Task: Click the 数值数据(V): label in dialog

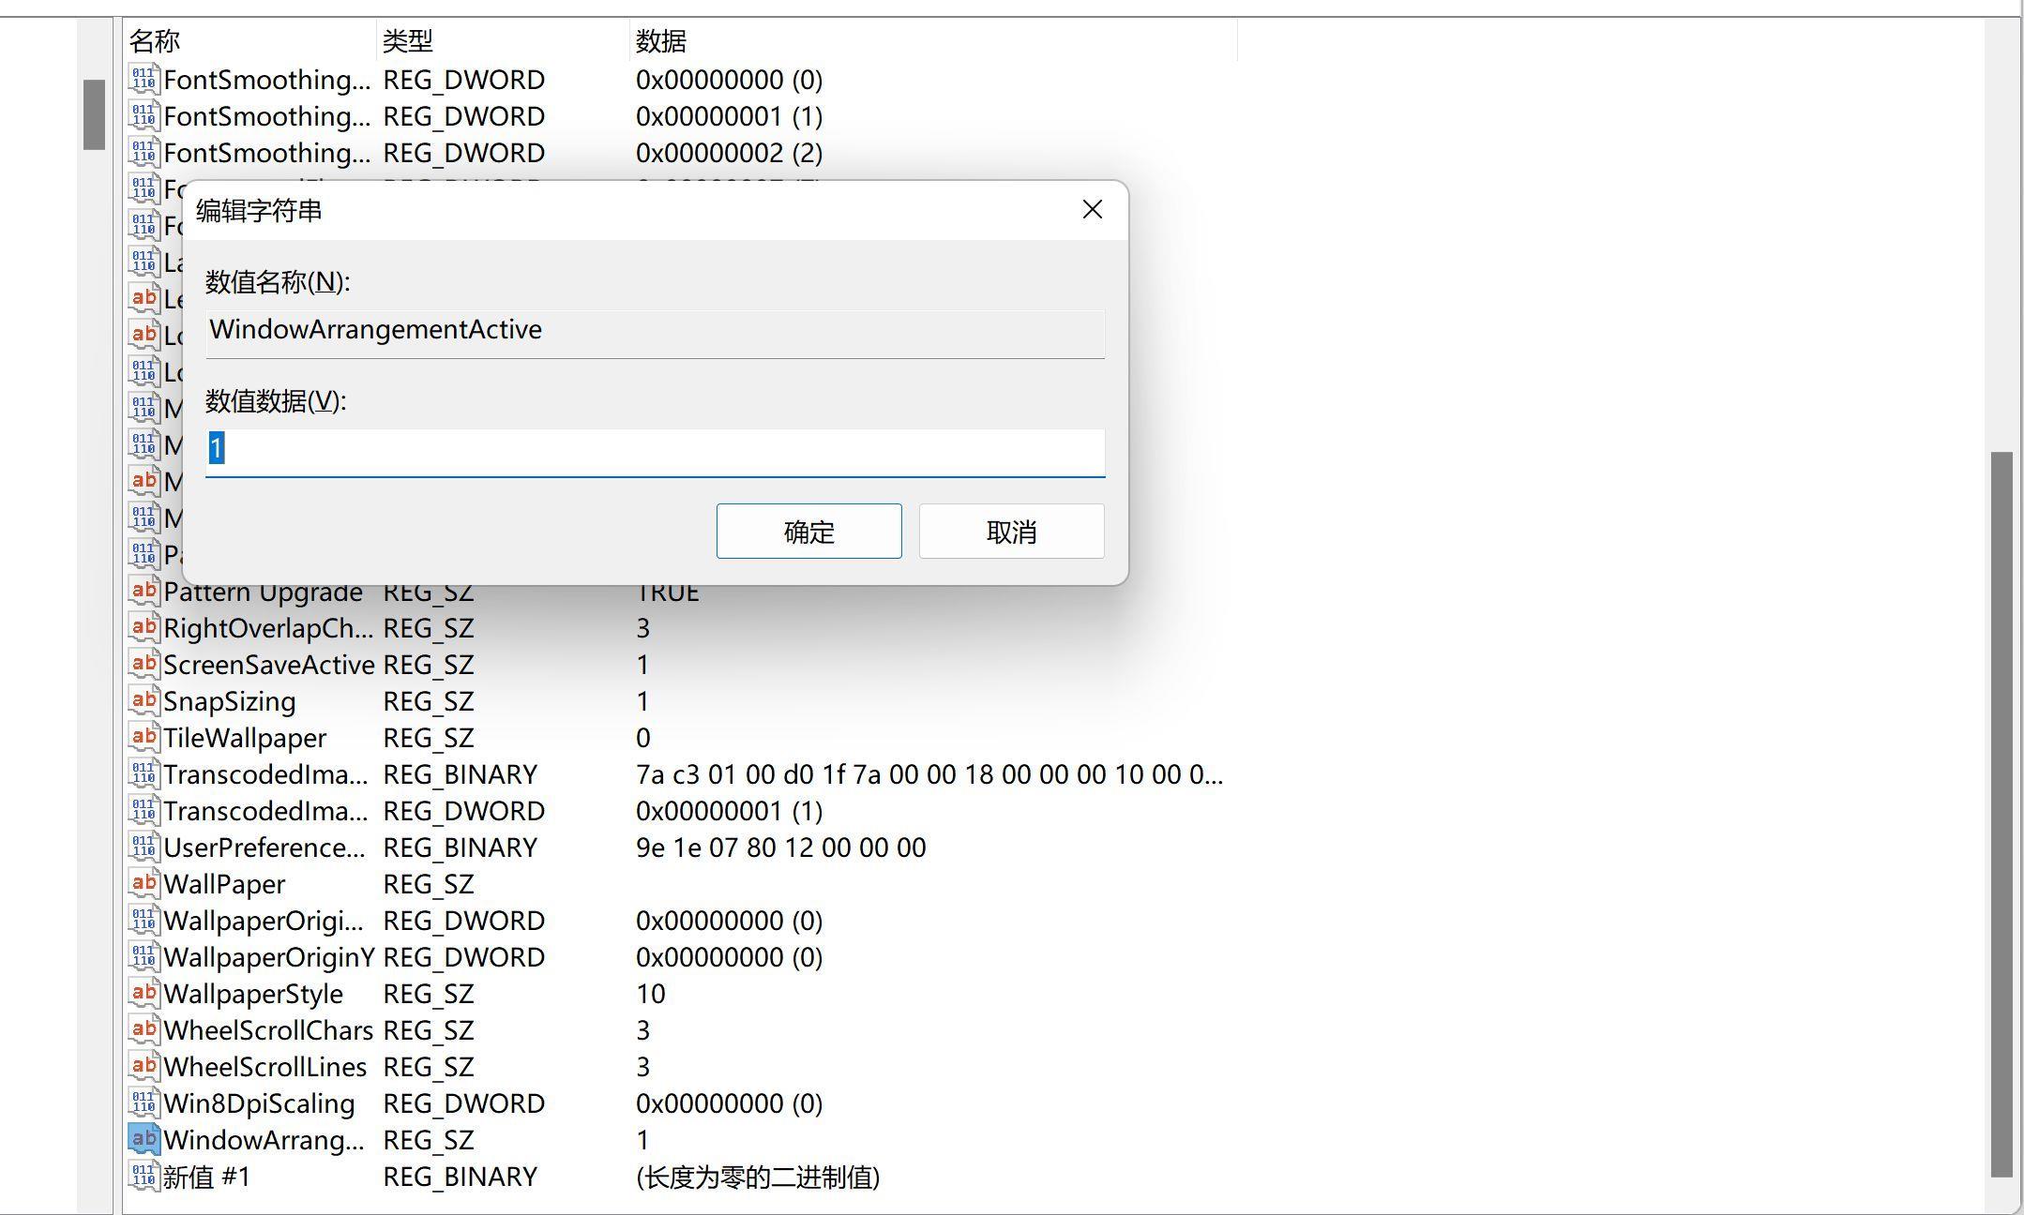Action: [276, 400]
